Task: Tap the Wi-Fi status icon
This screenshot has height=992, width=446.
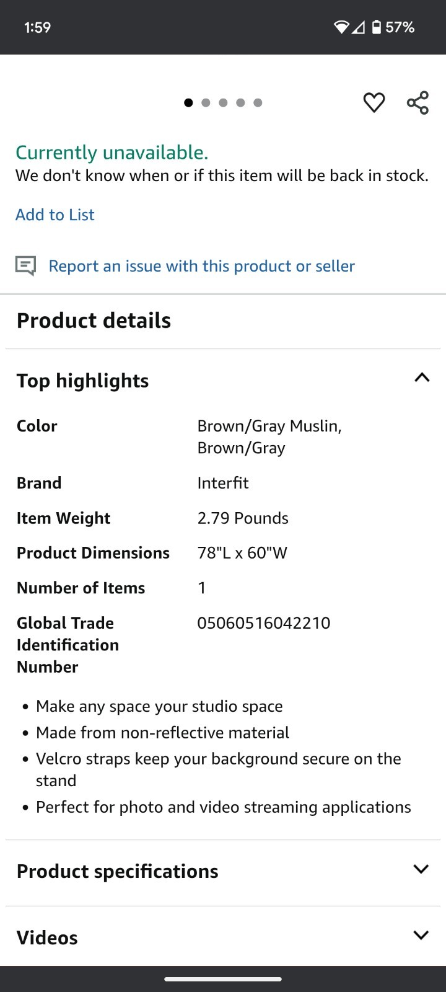Action: click(x=341, y=27)
